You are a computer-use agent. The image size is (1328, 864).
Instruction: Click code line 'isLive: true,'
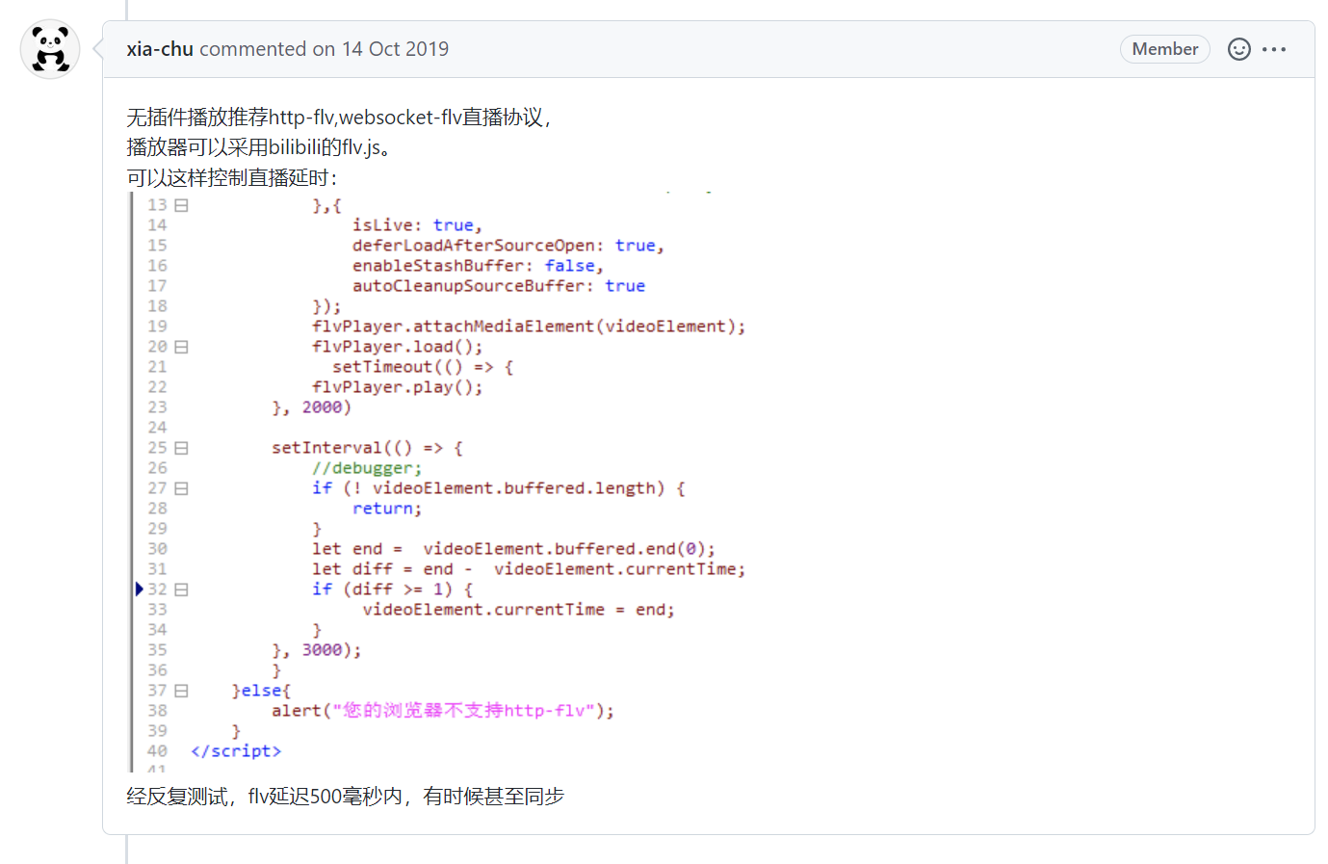417,225
